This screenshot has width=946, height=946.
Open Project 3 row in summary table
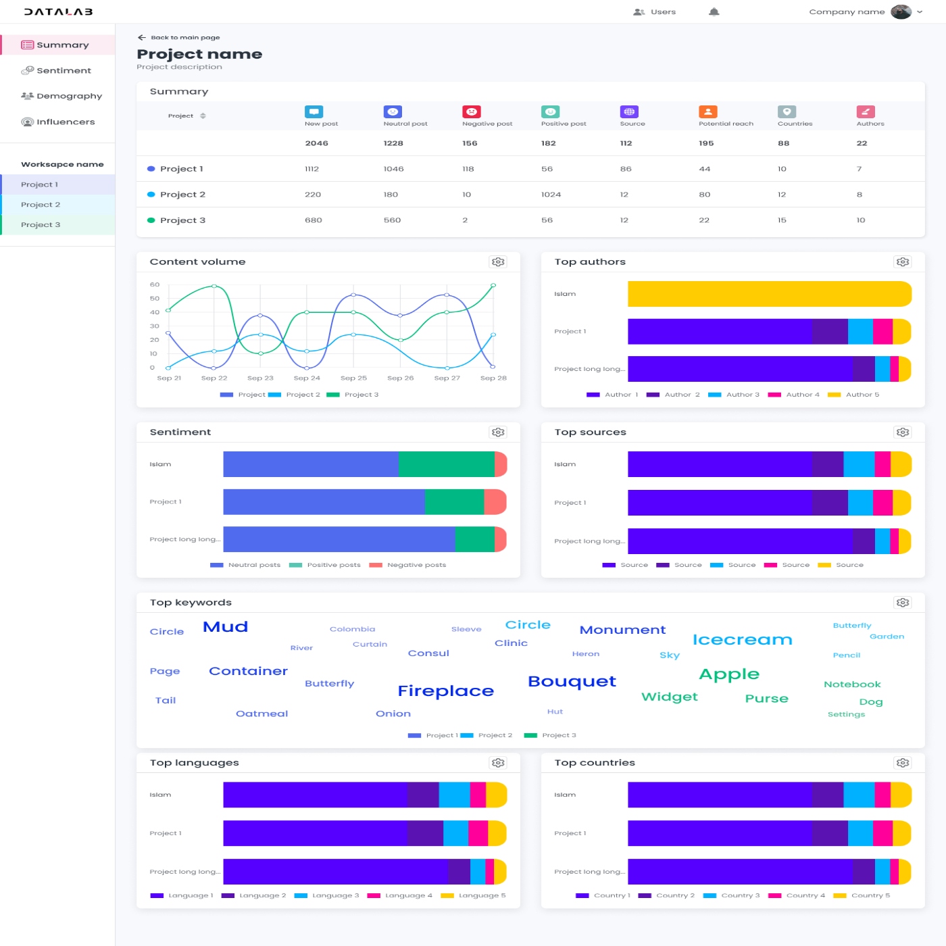pyautogui.click(x=530, y=220)
